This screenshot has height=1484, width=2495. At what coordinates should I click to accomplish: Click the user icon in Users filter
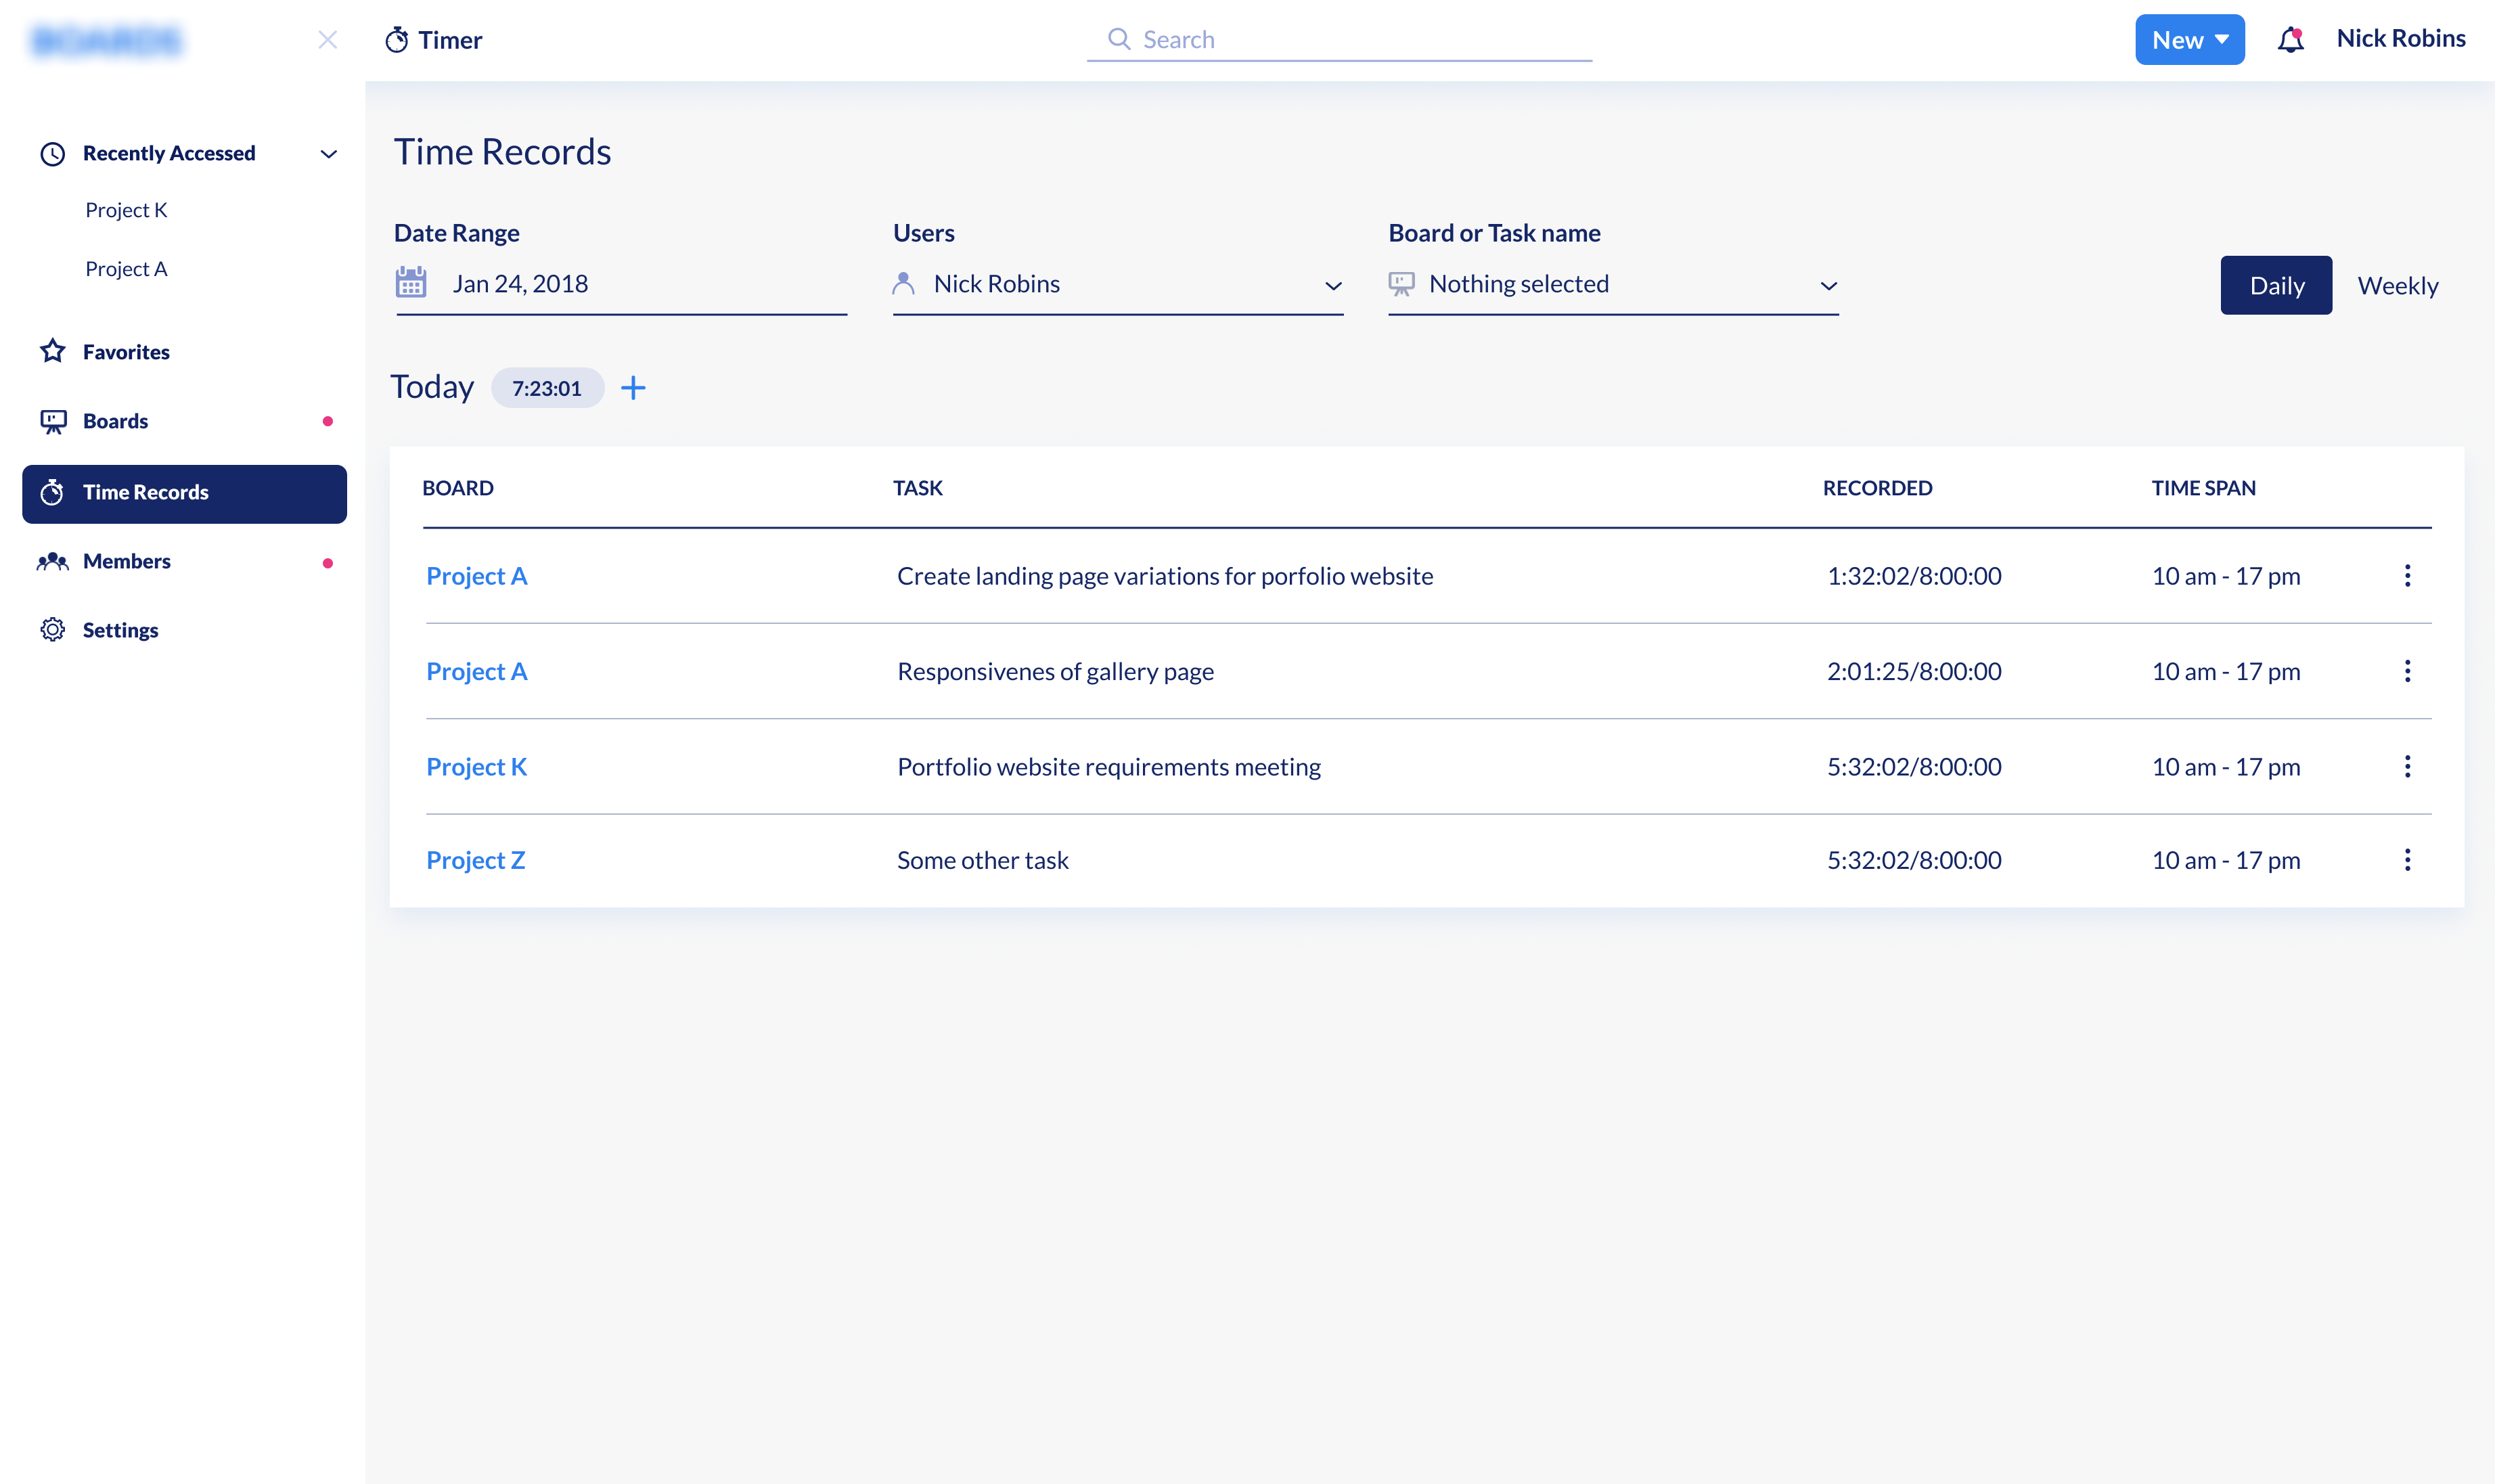(x=904, y=284)
